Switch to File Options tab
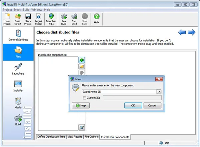Image resolution: width=200 pixels, height=147 pixels. point(92,137)
